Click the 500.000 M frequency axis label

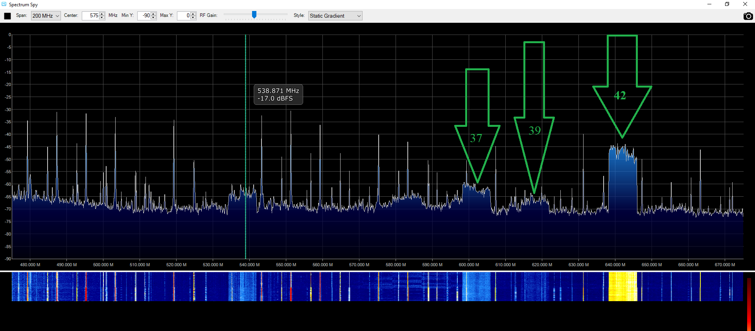point(103,265)
